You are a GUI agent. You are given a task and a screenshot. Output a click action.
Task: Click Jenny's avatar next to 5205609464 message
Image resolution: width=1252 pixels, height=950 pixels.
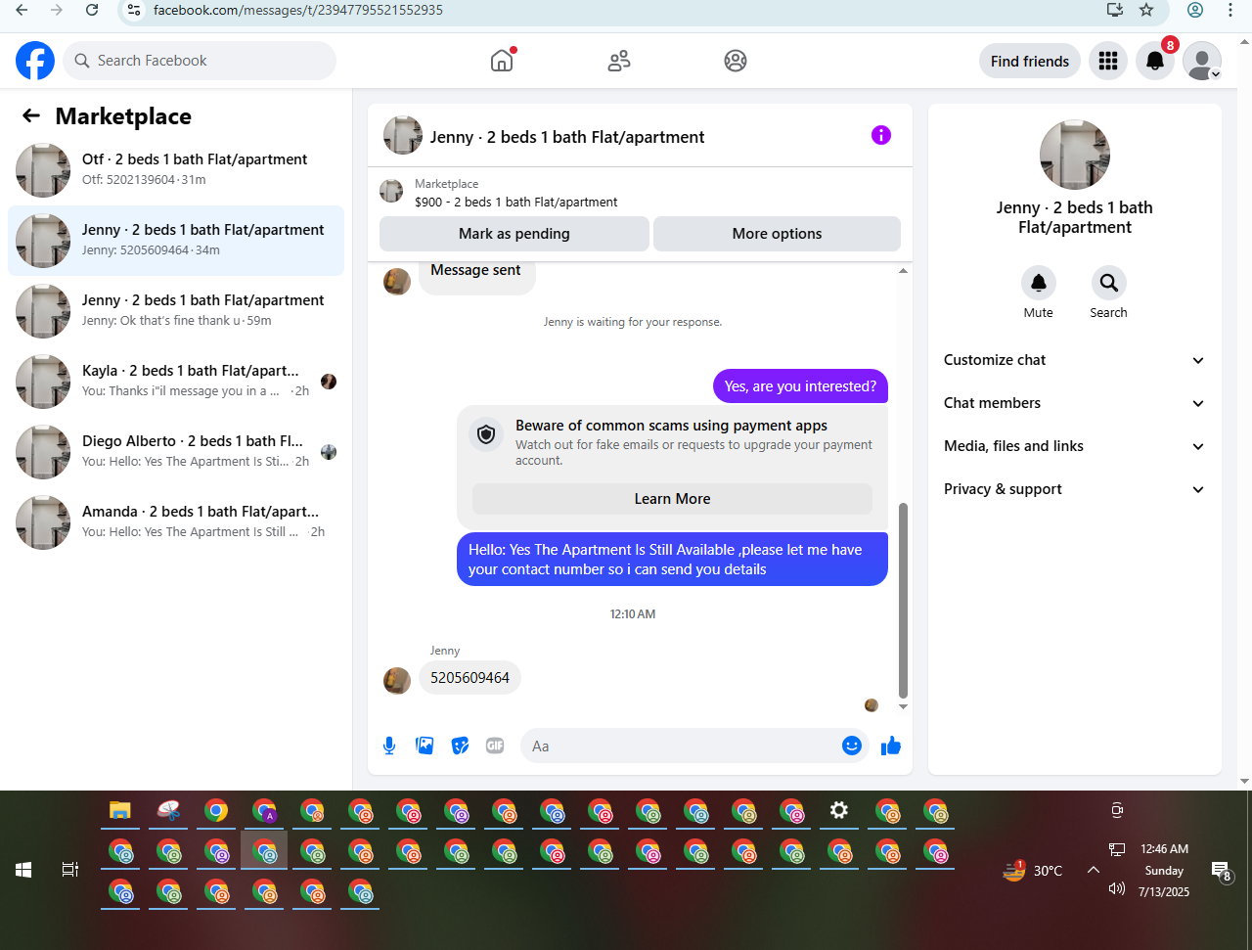(397, 680)
